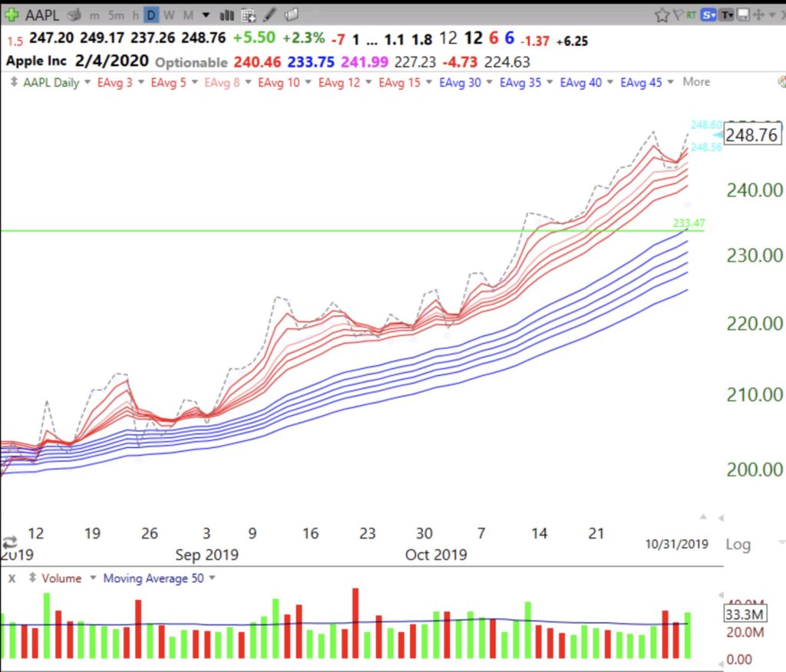Click the 240.46 red value in header
786x672 pixels.
pyautogui.click(x=257, y=62)
